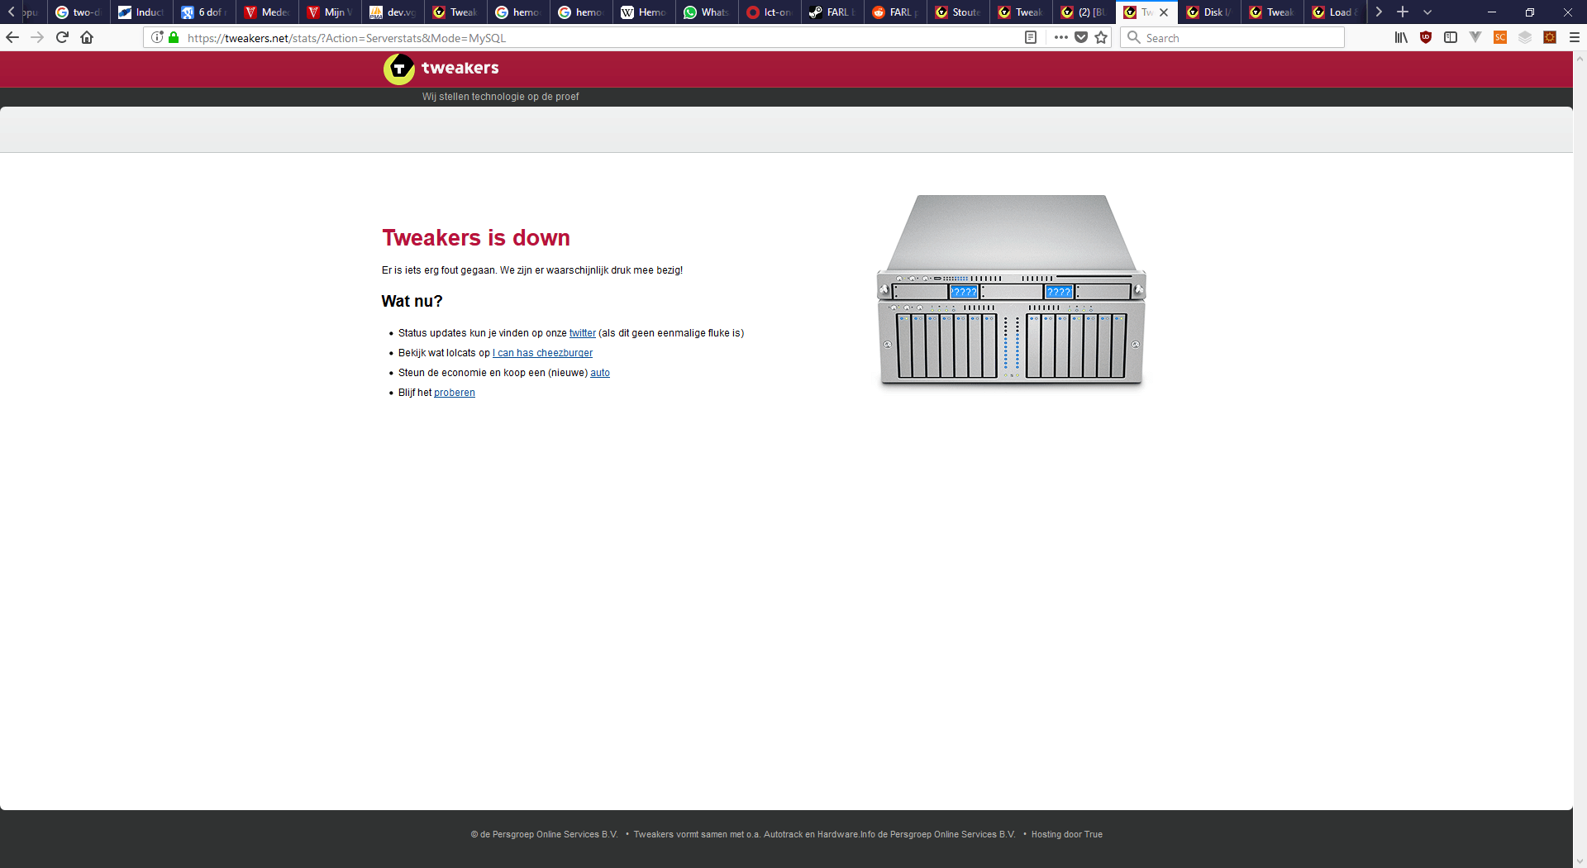This screenshot has width=1587, height=868.
Task: Click the Tweakers logo in the header
Action: click(399, 69)
